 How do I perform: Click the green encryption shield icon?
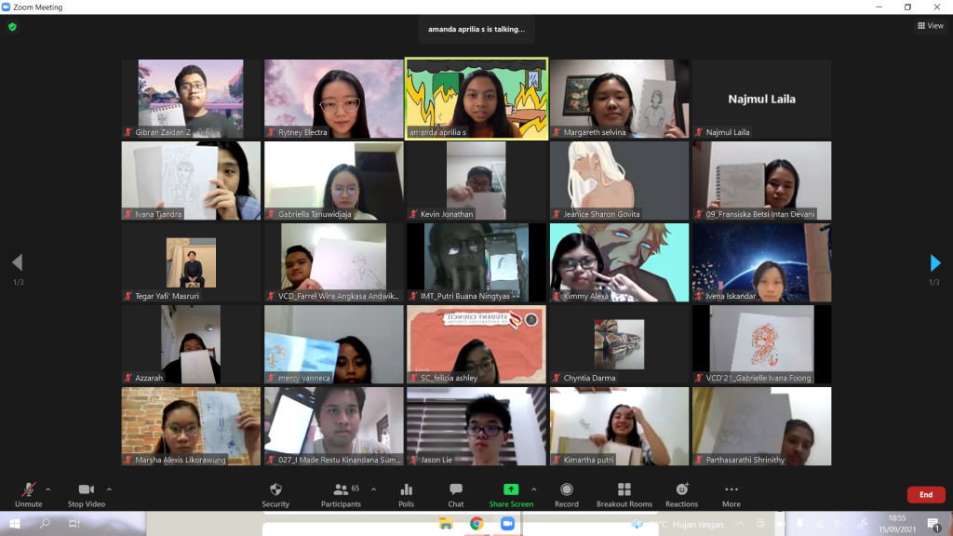pos(12,27)
